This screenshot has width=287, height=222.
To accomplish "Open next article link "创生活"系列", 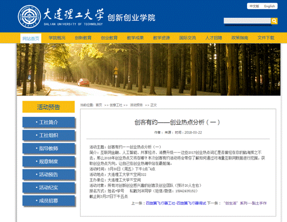I will (x=245, y=203).
